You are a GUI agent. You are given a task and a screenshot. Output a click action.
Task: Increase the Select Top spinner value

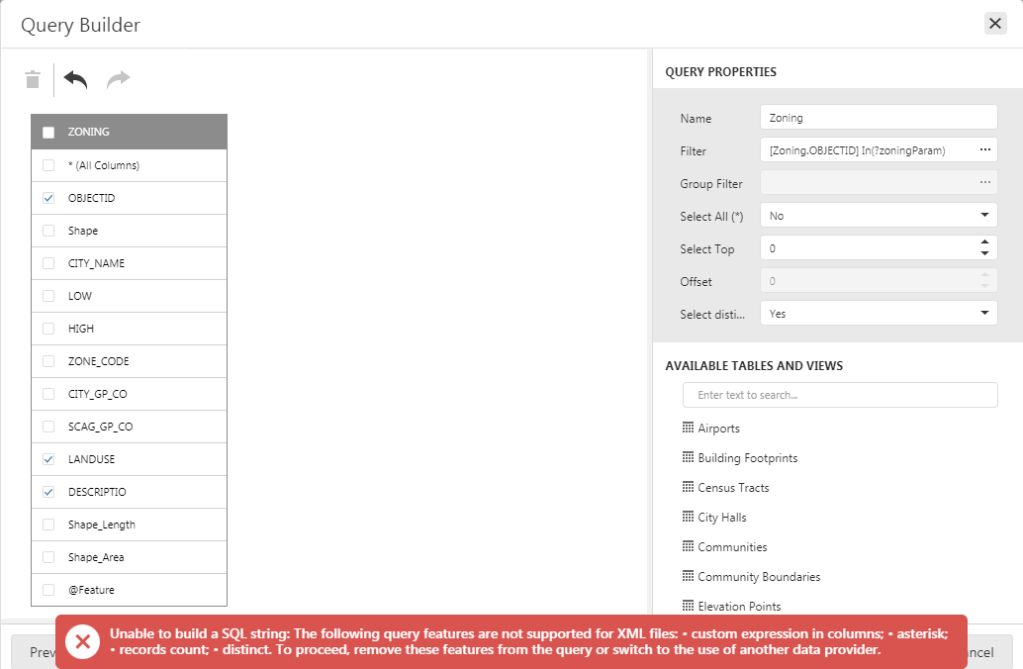point(984,242)
